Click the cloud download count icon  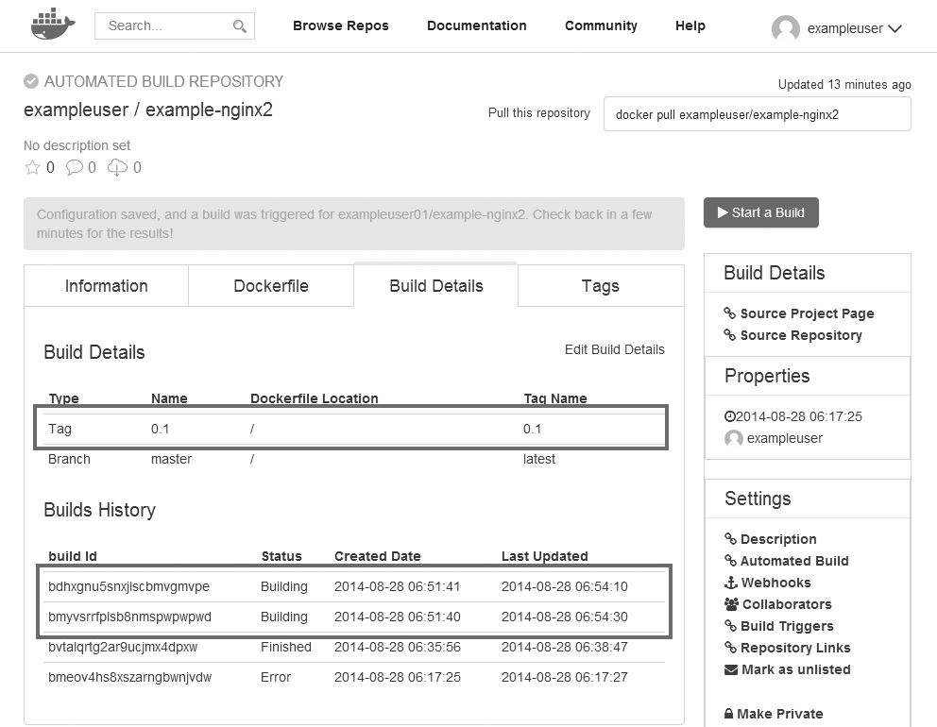click(117, 168)
